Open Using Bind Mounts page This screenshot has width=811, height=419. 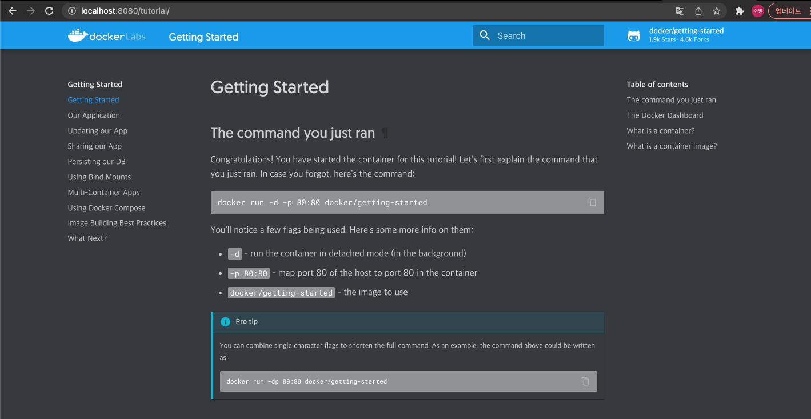click(99, 177)
